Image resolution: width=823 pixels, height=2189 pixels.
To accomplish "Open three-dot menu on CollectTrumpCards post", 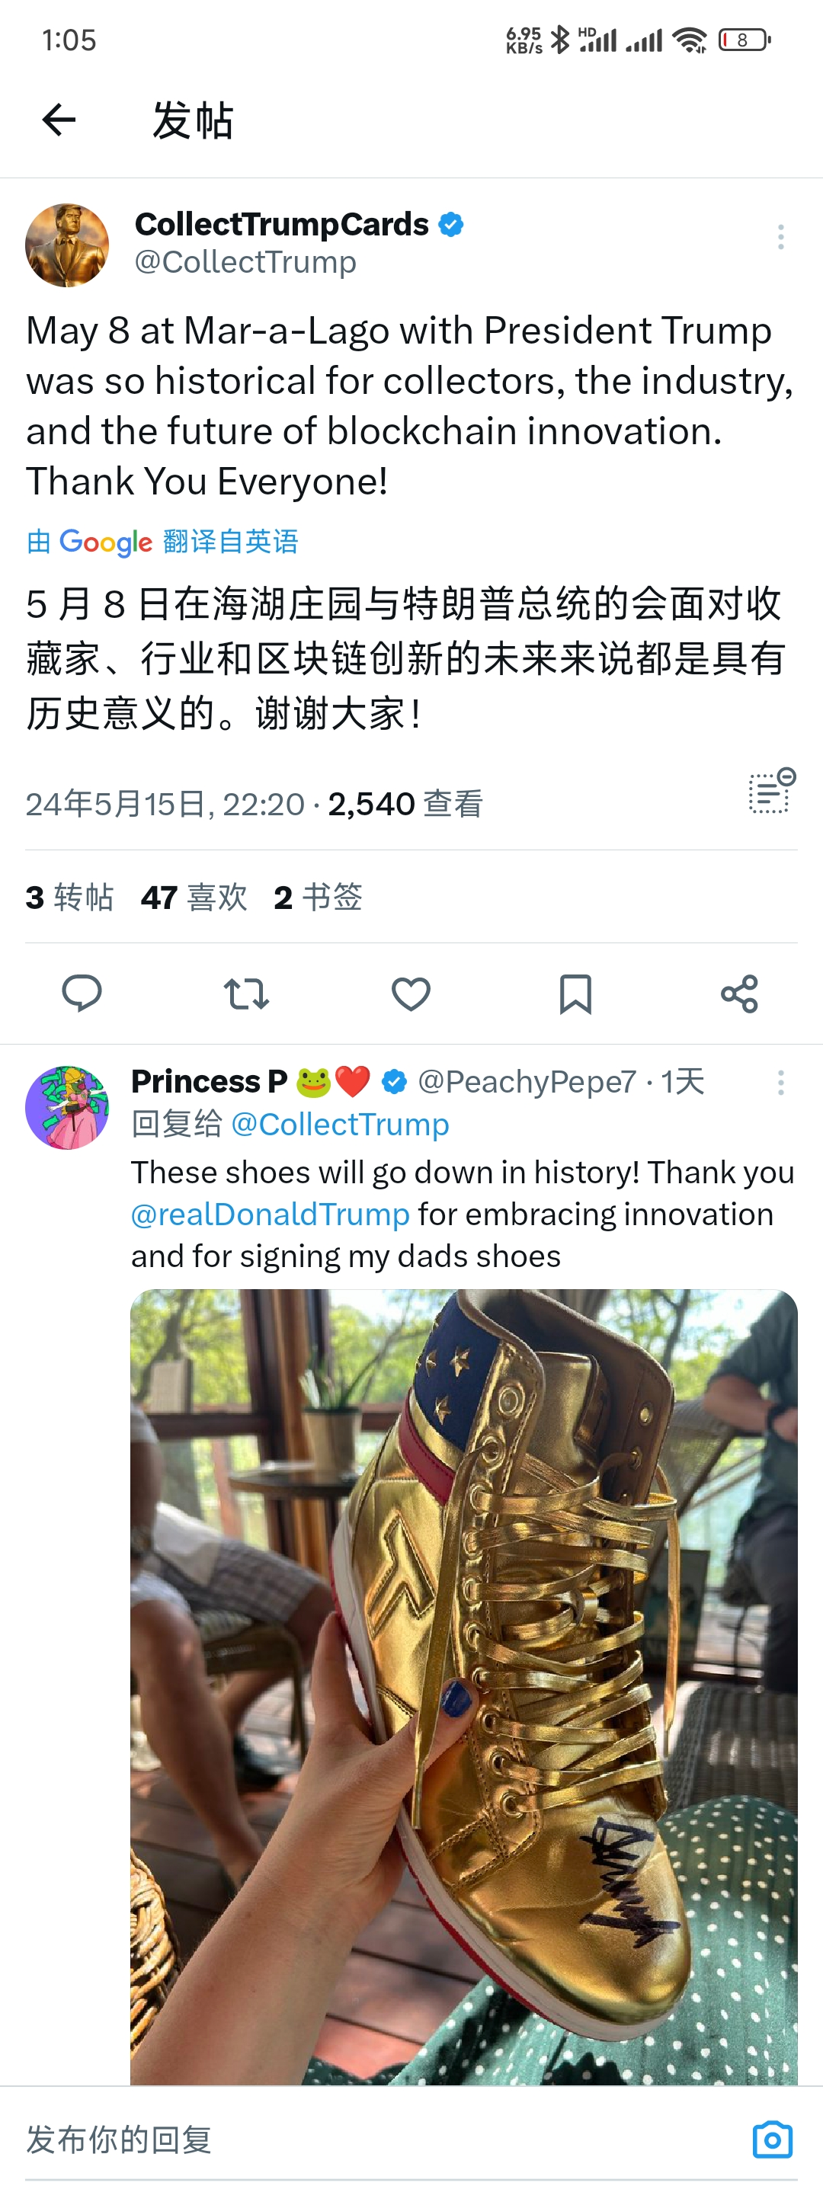I will pyautogui.click(x=780, y=237).
